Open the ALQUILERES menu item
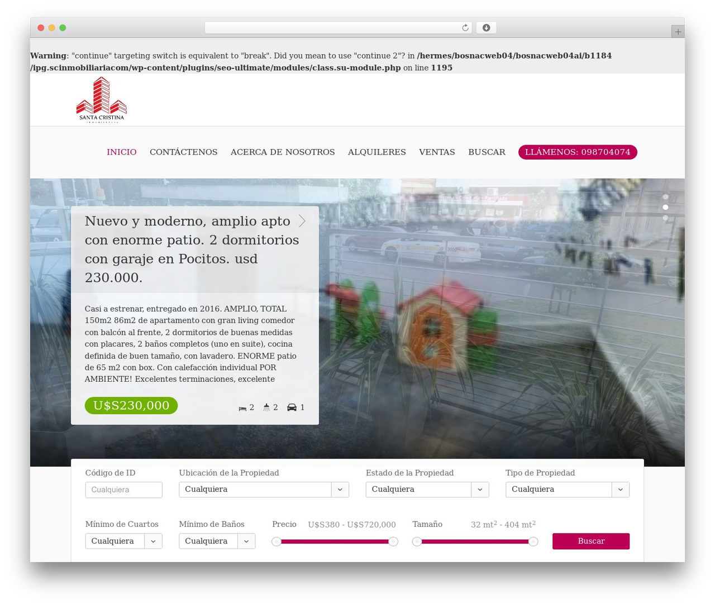This screenshot has width=715, height=605. point(377,152)
